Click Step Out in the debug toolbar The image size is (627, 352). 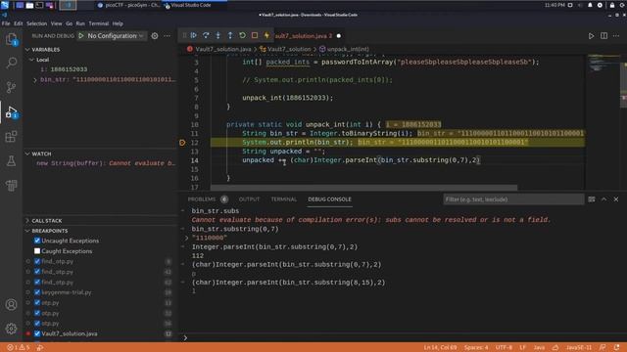pos(230,35)
